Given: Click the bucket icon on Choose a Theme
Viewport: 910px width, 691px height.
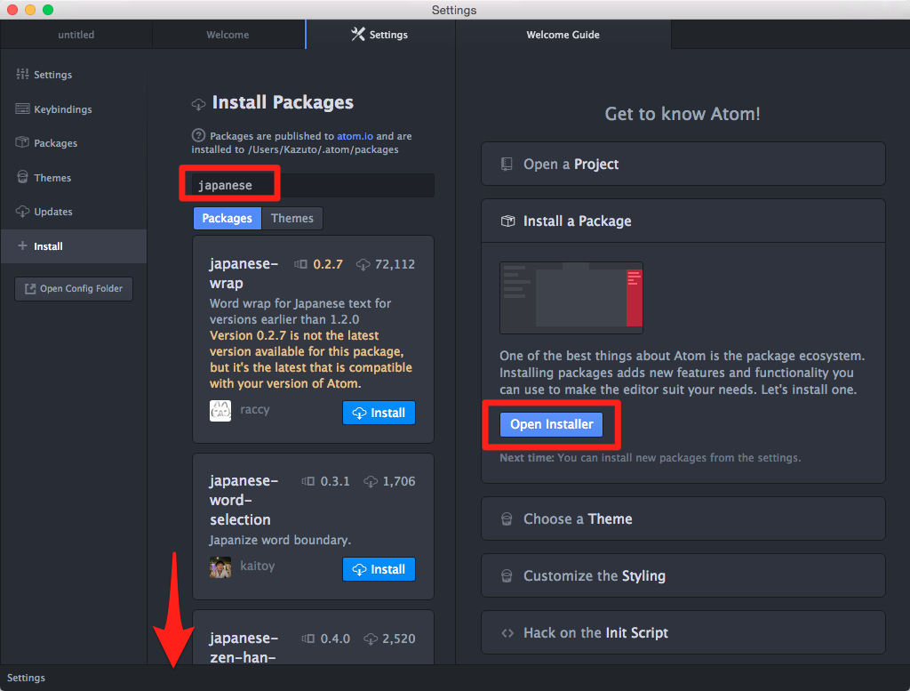Looking at the screenshot, I should point(507,519).
